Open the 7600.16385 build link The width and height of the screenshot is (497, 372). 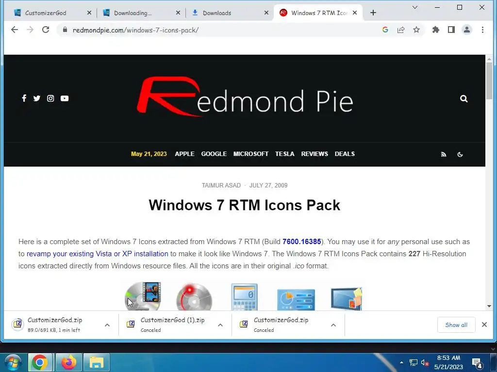pyautogui.click(x=301, y=242)
